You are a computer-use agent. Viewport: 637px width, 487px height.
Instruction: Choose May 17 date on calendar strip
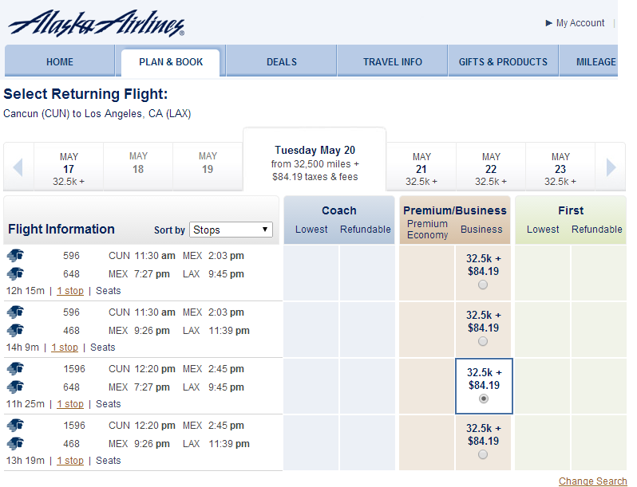pos(69,169)
